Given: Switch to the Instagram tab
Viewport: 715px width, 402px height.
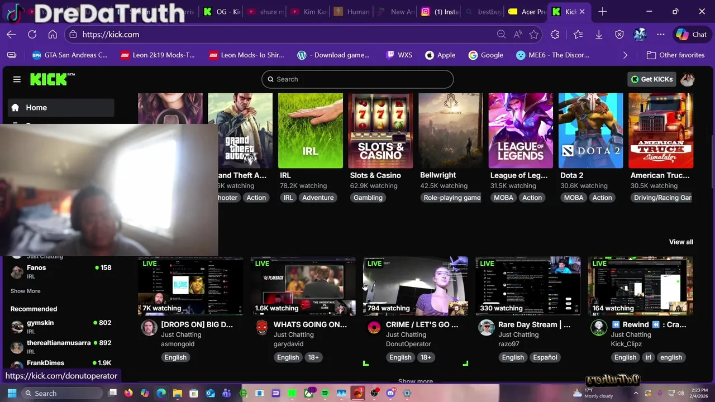Looking at the screenshot, I should 440,11.
